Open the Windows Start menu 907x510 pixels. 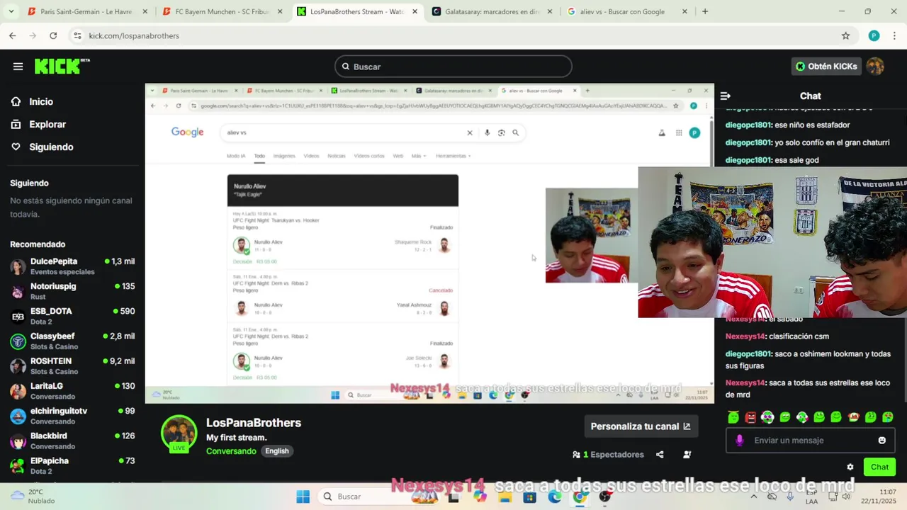point(303,497)
